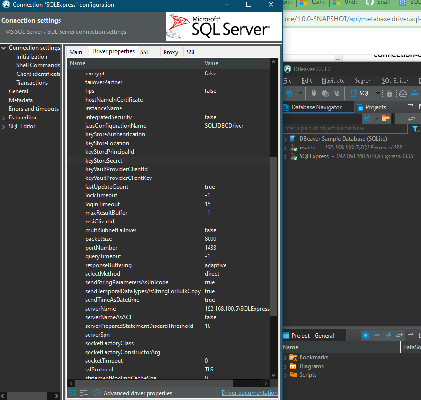Screen dimensions: 421x400
Task: Toggle link with editor in Project panel
Action: (x=399, y=335)
